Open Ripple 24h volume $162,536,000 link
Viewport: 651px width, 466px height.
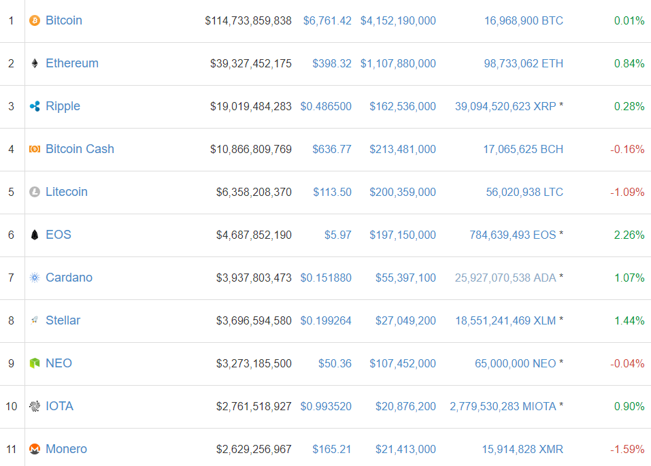403,107
